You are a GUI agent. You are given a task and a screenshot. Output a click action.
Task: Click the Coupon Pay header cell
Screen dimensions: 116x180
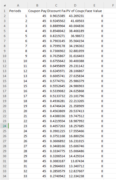[x=37, y=11]
